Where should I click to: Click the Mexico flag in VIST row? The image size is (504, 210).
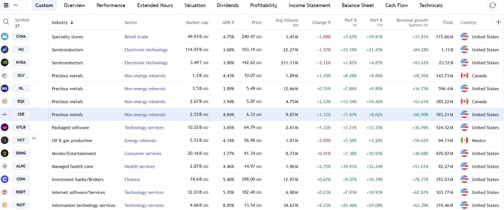pos(464,140)
